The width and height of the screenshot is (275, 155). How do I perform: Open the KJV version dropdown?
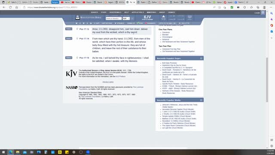click(x=126, y=19)
